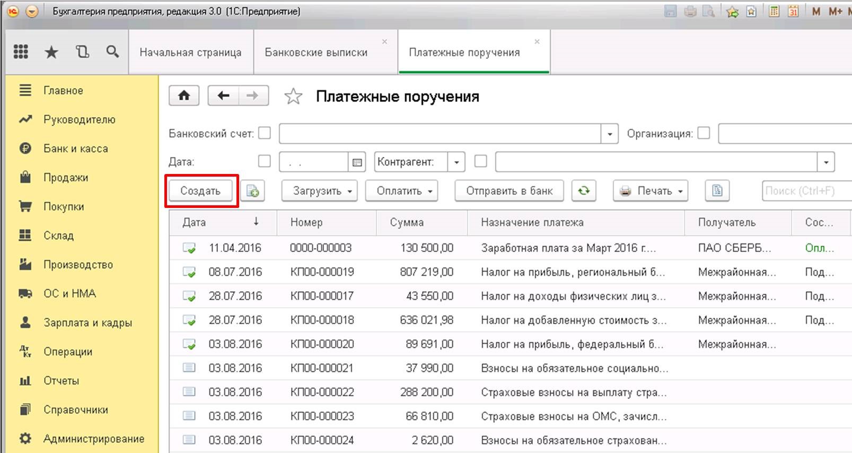Click the Создать button
Image resolution: width=852 pixels, height=453 pixels.
point(200,191)
